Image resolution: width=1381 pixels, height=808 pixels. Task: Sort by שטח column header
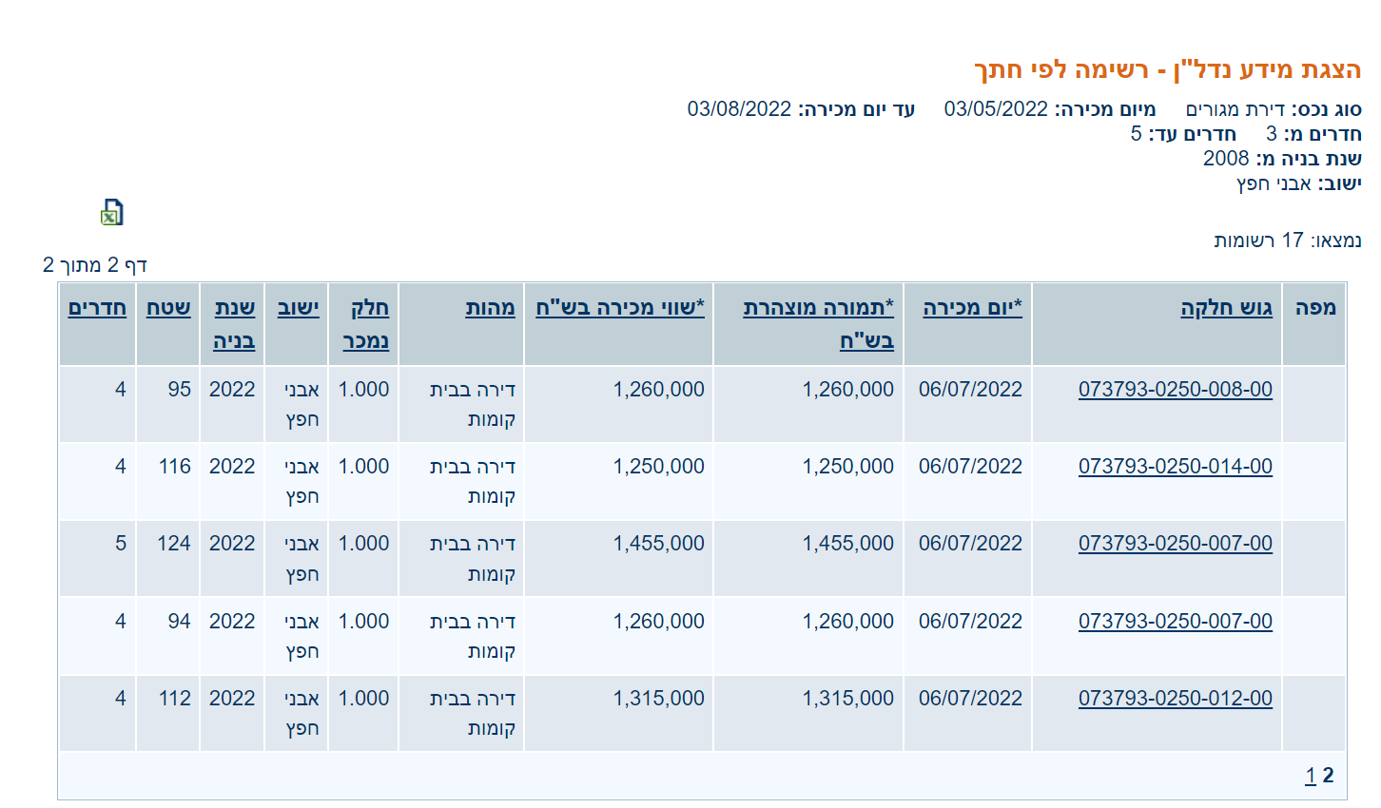[168, 308]
